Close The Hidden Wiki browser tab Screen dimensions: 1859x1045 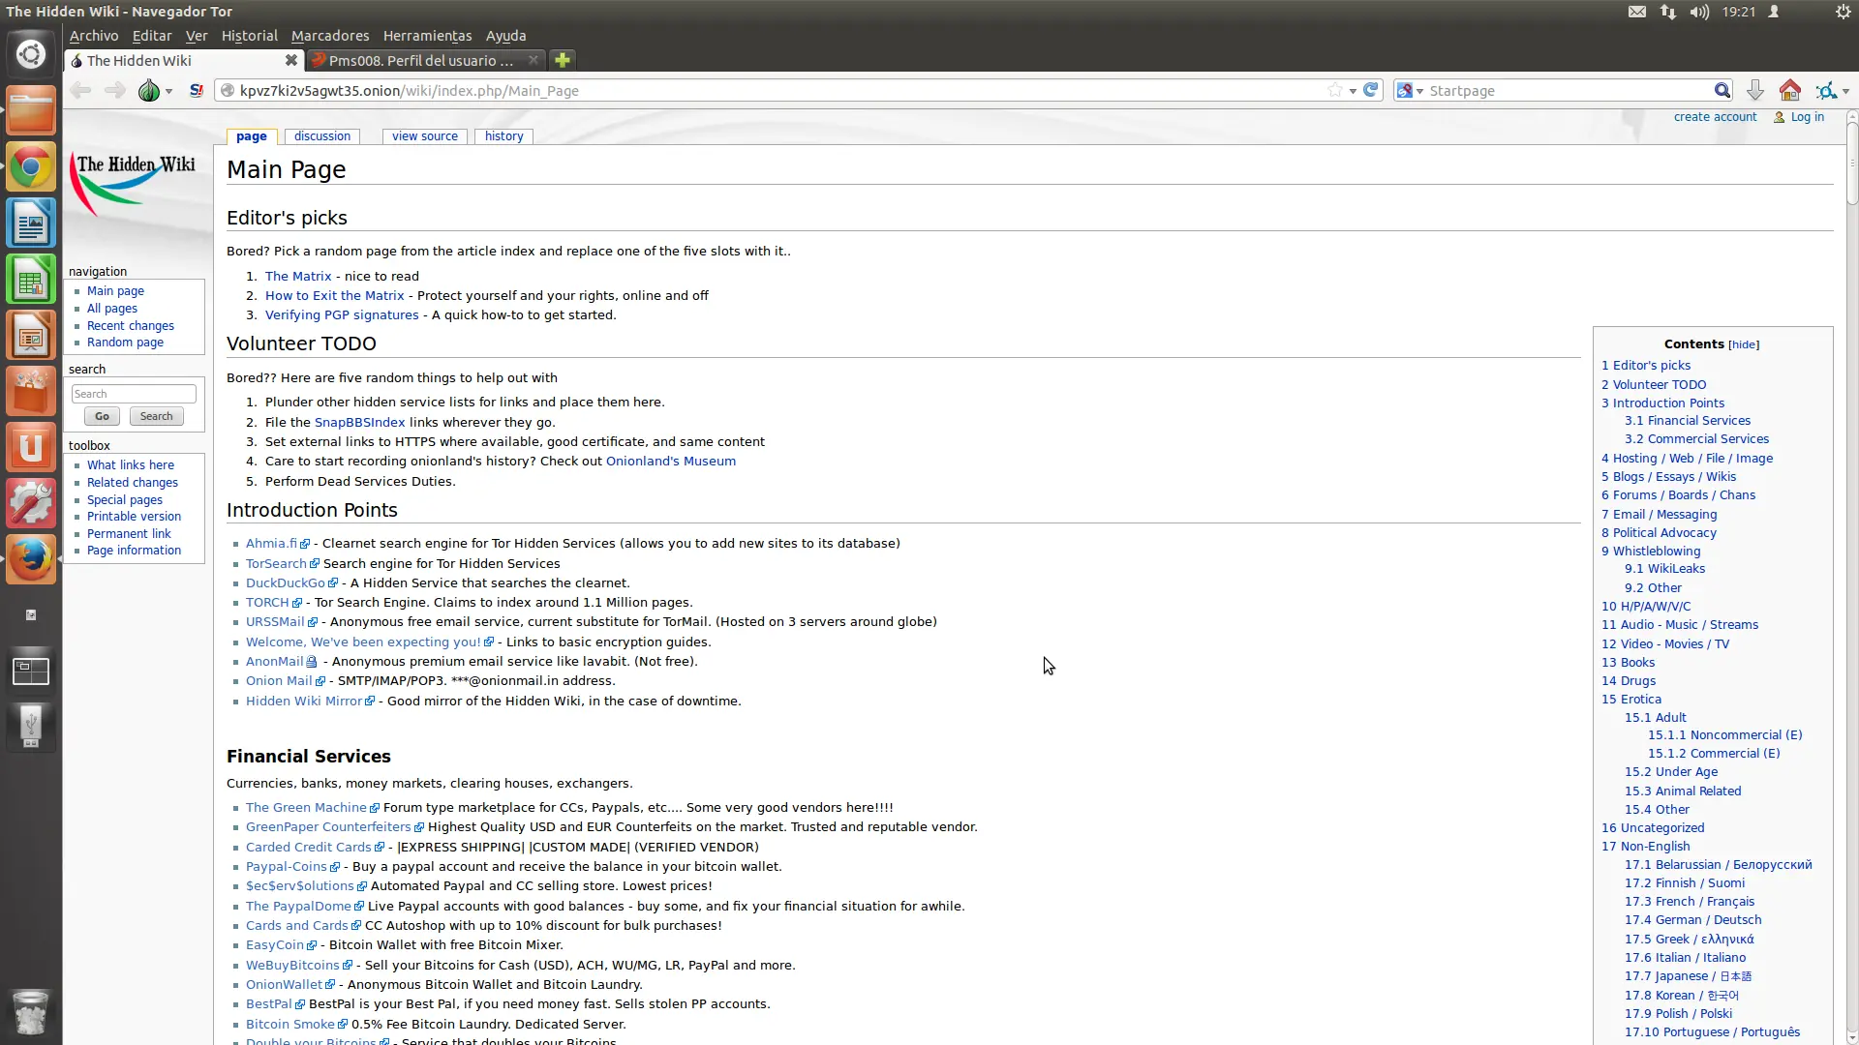point(290,60)
